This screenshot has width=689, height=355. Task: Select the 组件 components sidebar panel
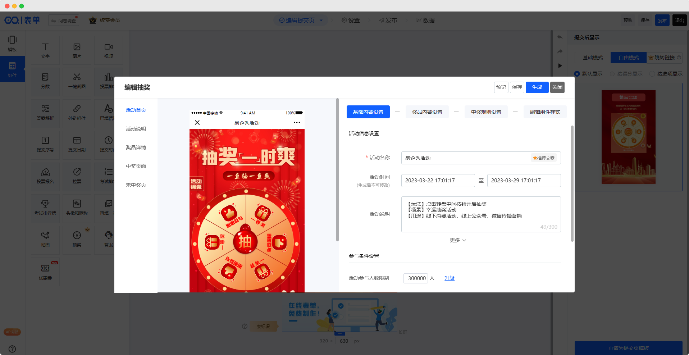(12, 69)
